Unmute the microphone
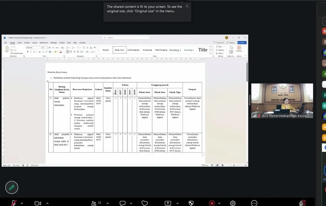The height and width of the screenshot is (206, 326). coord(14,203)
